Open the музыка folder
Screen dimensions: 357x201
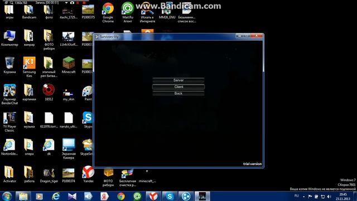(29, 120)
